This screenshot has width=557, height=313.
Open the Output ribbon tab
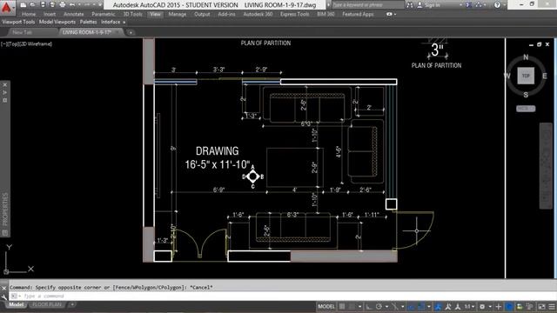[202, 14]
